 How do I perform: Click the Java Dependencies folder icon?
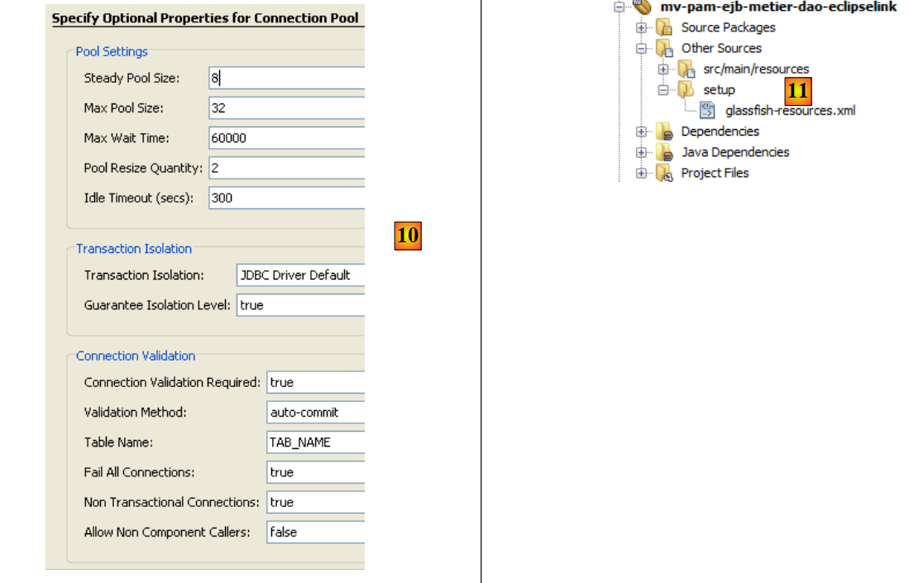point(664,152)
